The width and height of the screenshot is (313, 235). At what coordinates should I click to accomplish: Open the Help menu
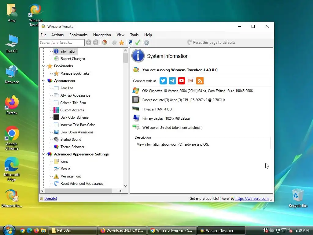148,35
